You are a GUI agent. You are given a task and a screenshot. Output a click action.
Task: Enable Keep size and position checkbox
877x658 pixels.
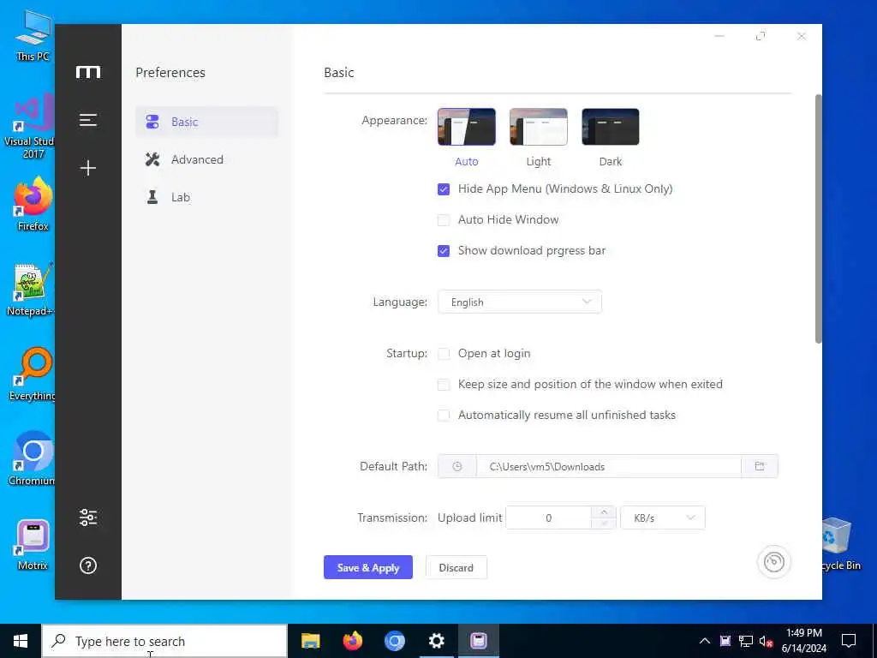pos(444,385)
